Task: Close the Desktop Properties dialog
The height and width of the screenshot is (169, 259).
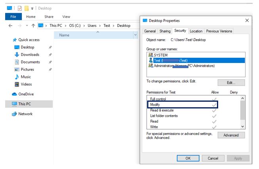Action: click(247, 21)
